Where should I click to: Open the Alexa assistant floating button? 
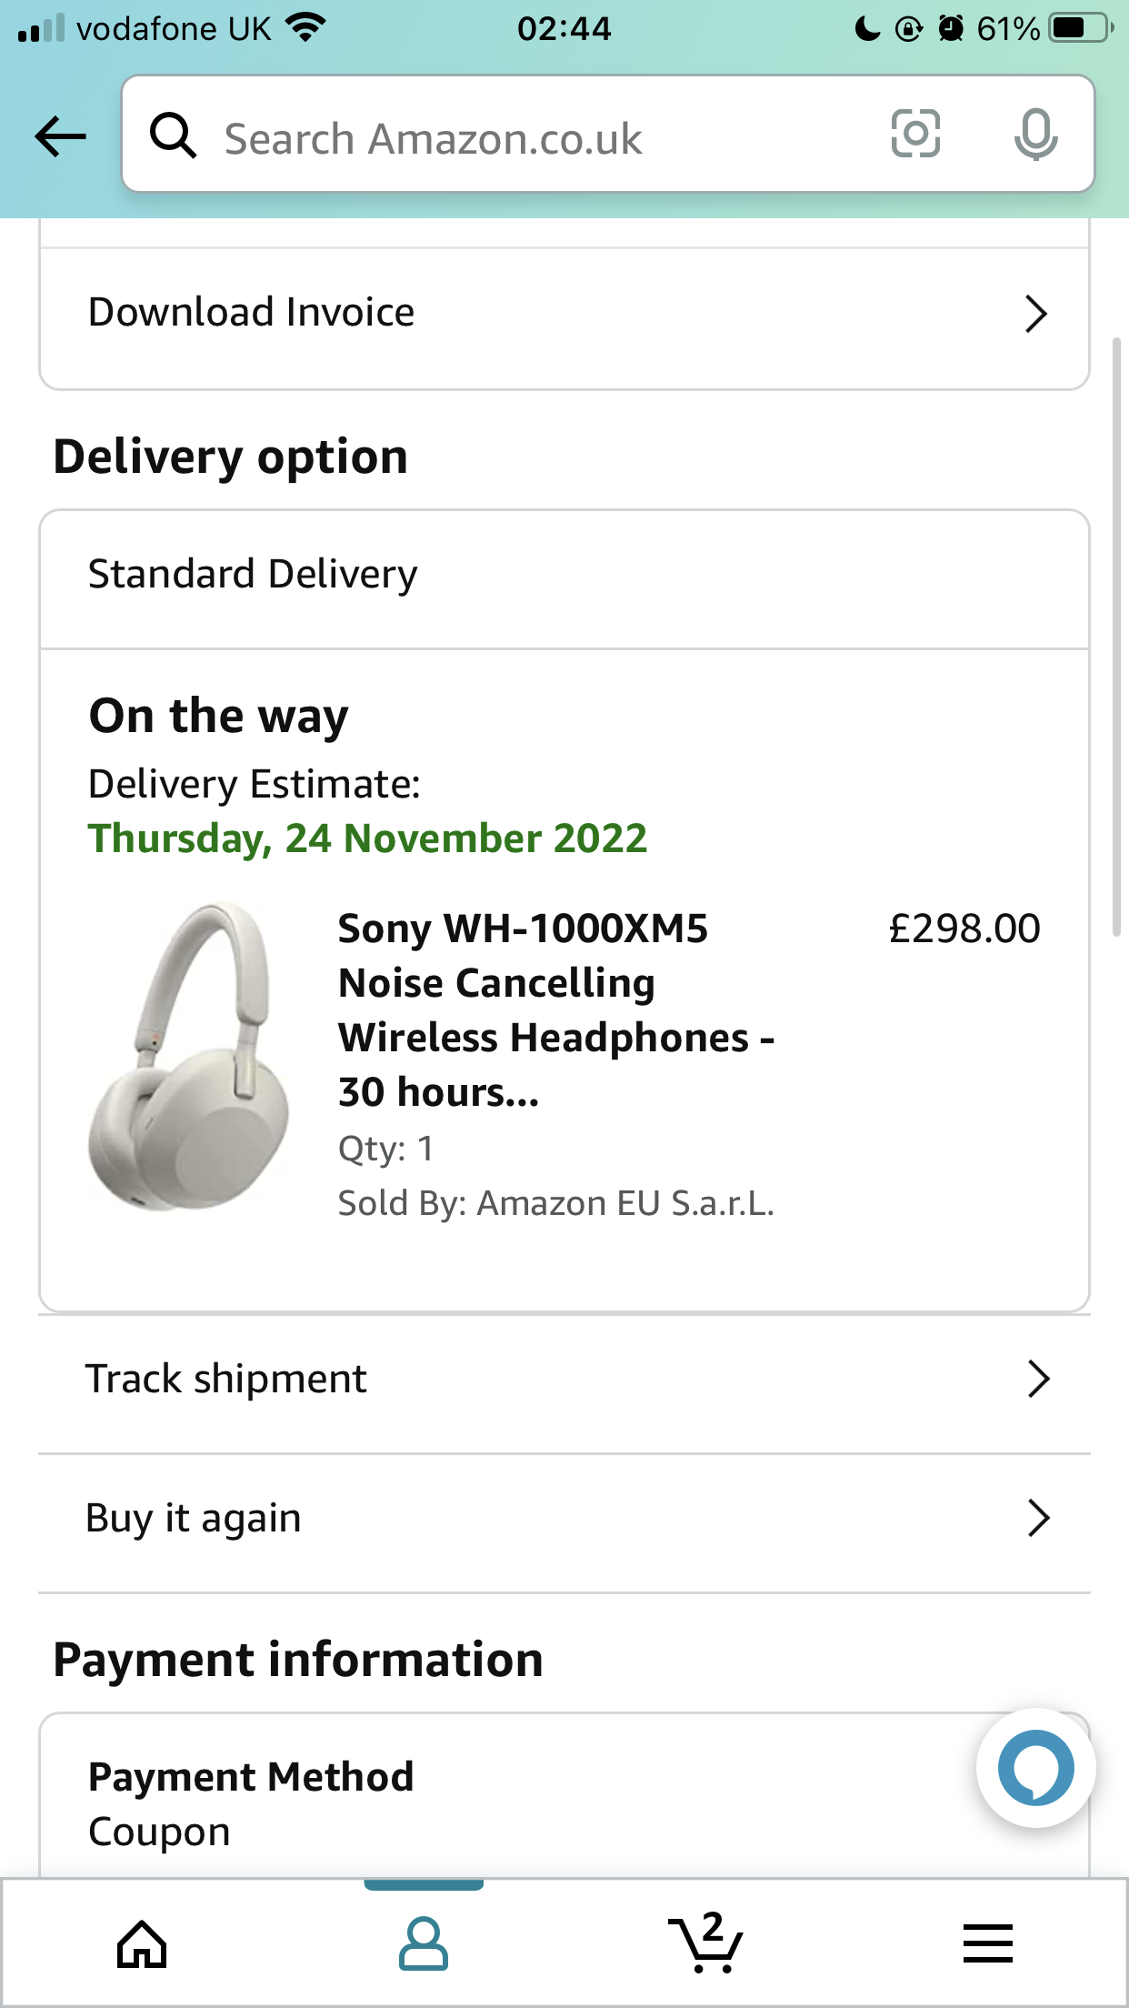point(1035,1768)
